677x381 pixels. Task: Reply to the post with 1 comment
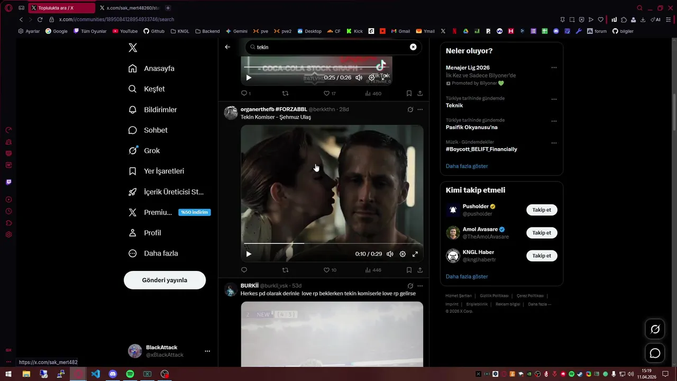pyautogui.click(x=246, y=93)
